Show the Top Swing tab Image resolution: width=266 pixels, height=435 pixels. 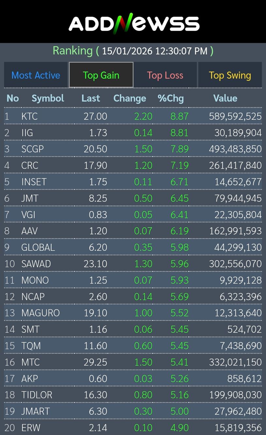pos(230,75)
